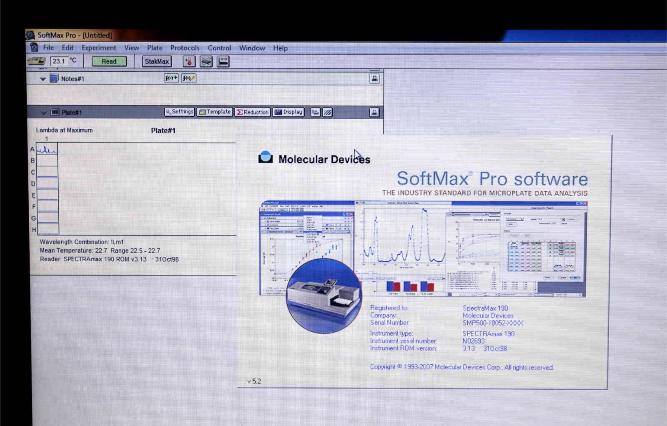Click the print toggle icon for Notes#1
The image size is (667, 426).
374,78
